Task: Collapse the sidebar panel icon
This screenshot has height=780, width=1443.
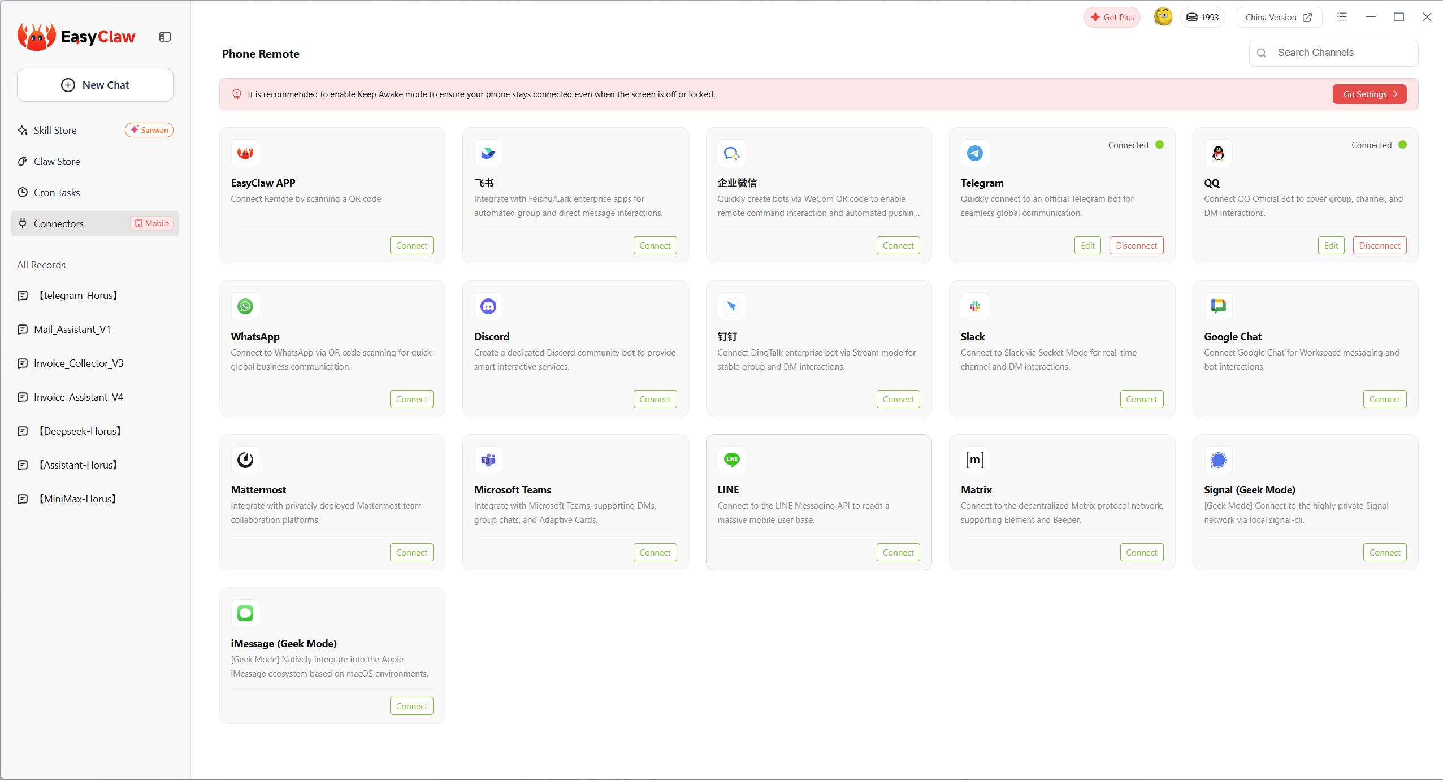Action: click(x=165, y=37)
